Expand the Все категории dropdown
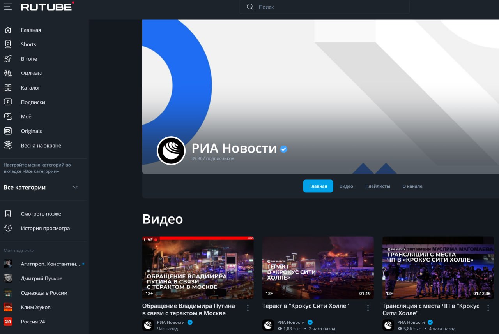The width and height of the screenshot is (499, 334). [x=75, y=187]
